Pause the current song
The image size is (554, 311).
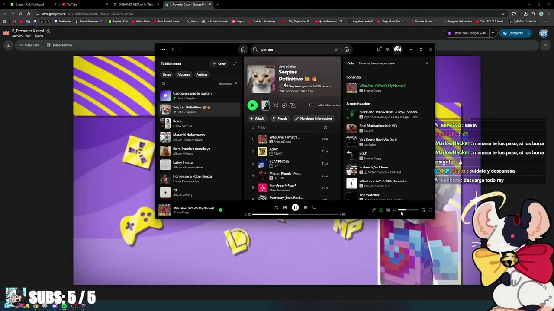tap(295, 207)
